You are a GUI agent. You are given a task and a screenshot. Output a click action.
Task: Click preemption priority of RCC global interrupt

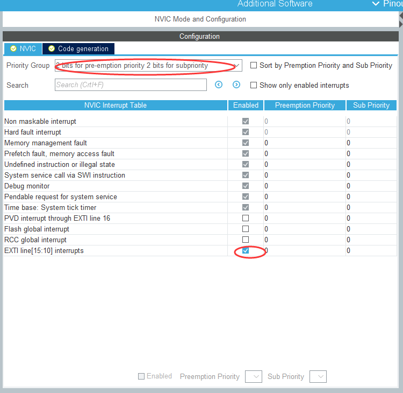267,240
